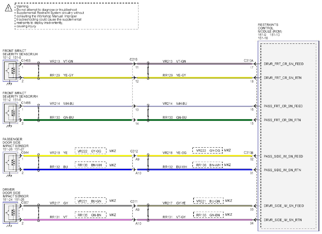Click the PASS_SIDE_IM_SN_FEED signal label

283,157
